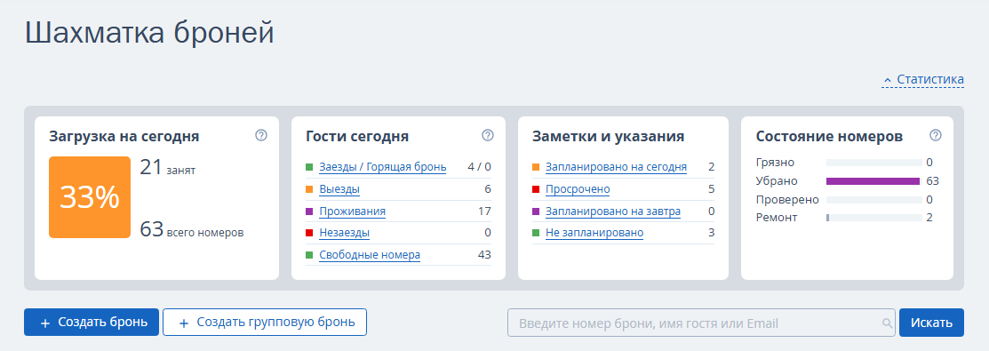989x351 pixels.
Task: Open help icon next to Гости сегодня
Action: 488,135
